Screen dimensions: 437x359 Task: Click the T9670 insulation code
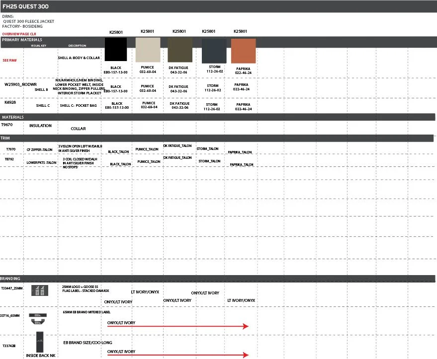6,125
